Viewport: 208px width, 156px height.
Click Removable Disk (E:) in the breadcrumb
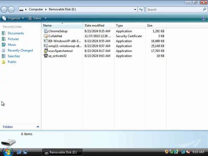coord(62,9)
